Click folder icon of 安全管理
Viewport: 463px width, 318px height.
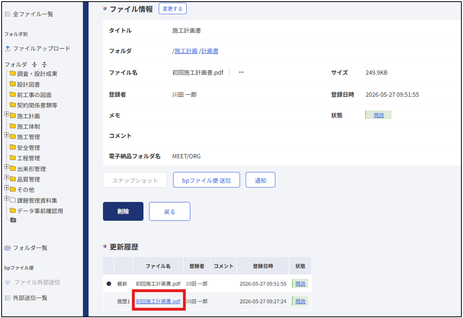click(x=13, y=147)
